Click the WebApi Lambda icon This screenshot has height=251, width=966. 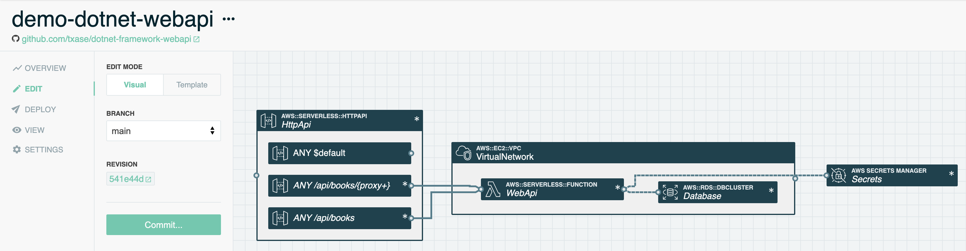493,189
